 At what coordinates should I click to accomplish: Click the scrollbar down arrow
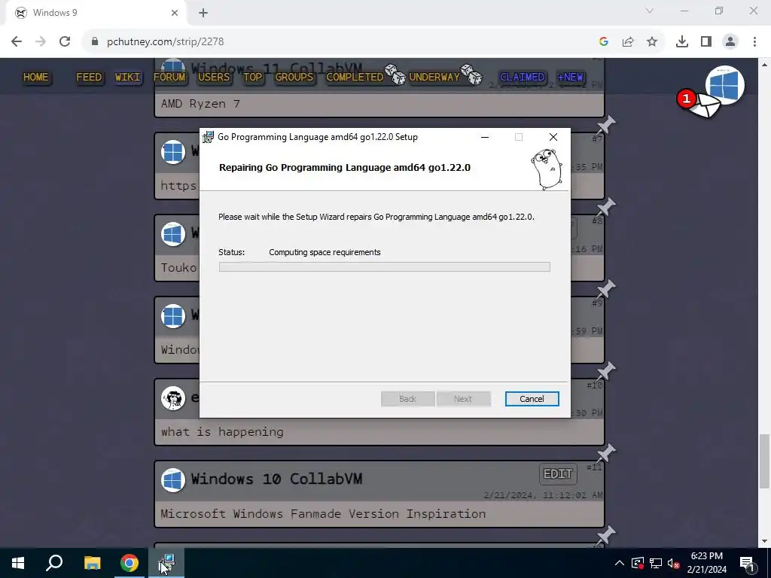click(x=764, y=542)
